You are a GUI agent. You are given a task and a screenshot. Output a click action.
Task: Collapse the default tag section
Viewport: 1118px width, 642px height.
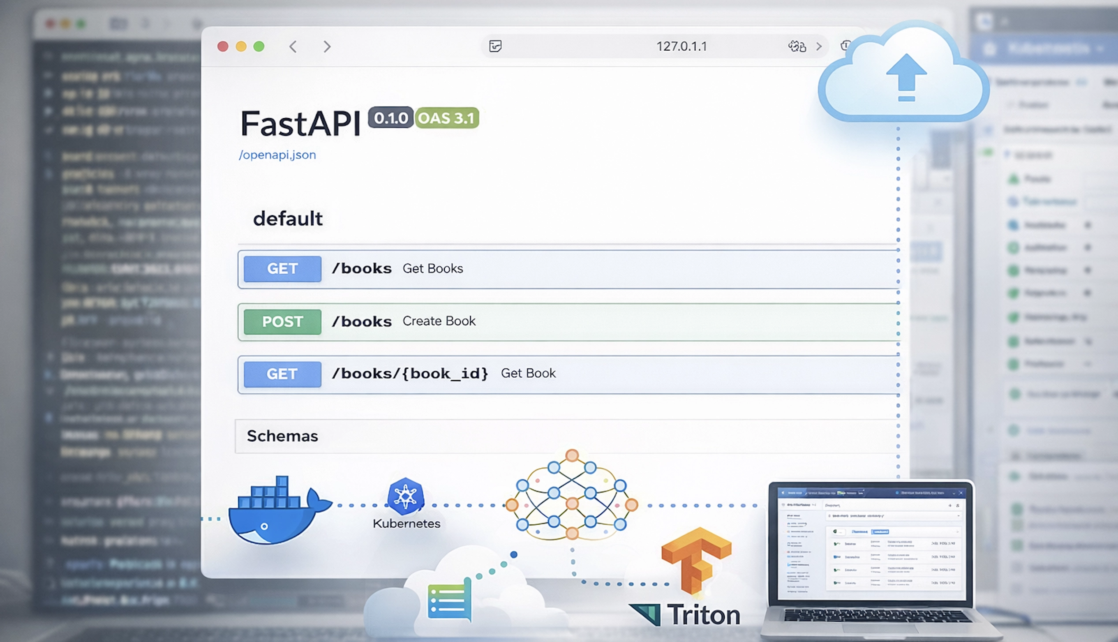[x=288, y=219]
